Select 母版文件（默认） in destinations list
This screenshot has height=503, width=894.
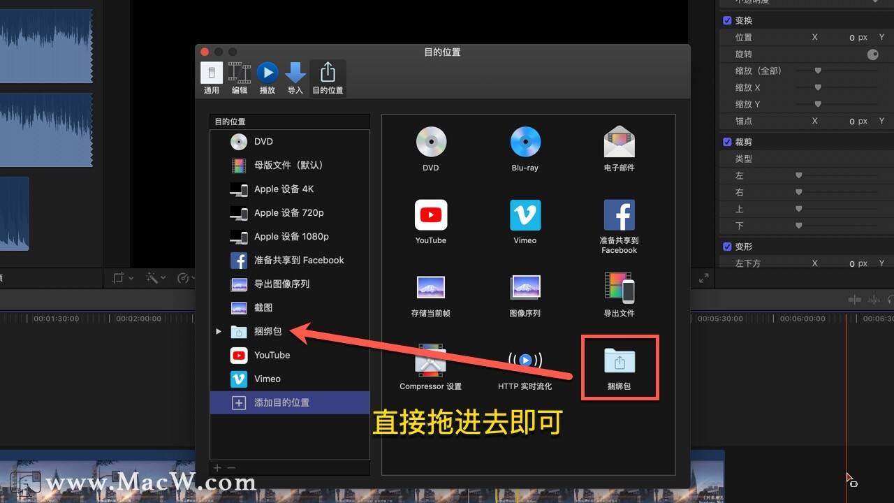click(x=290, y=166)
